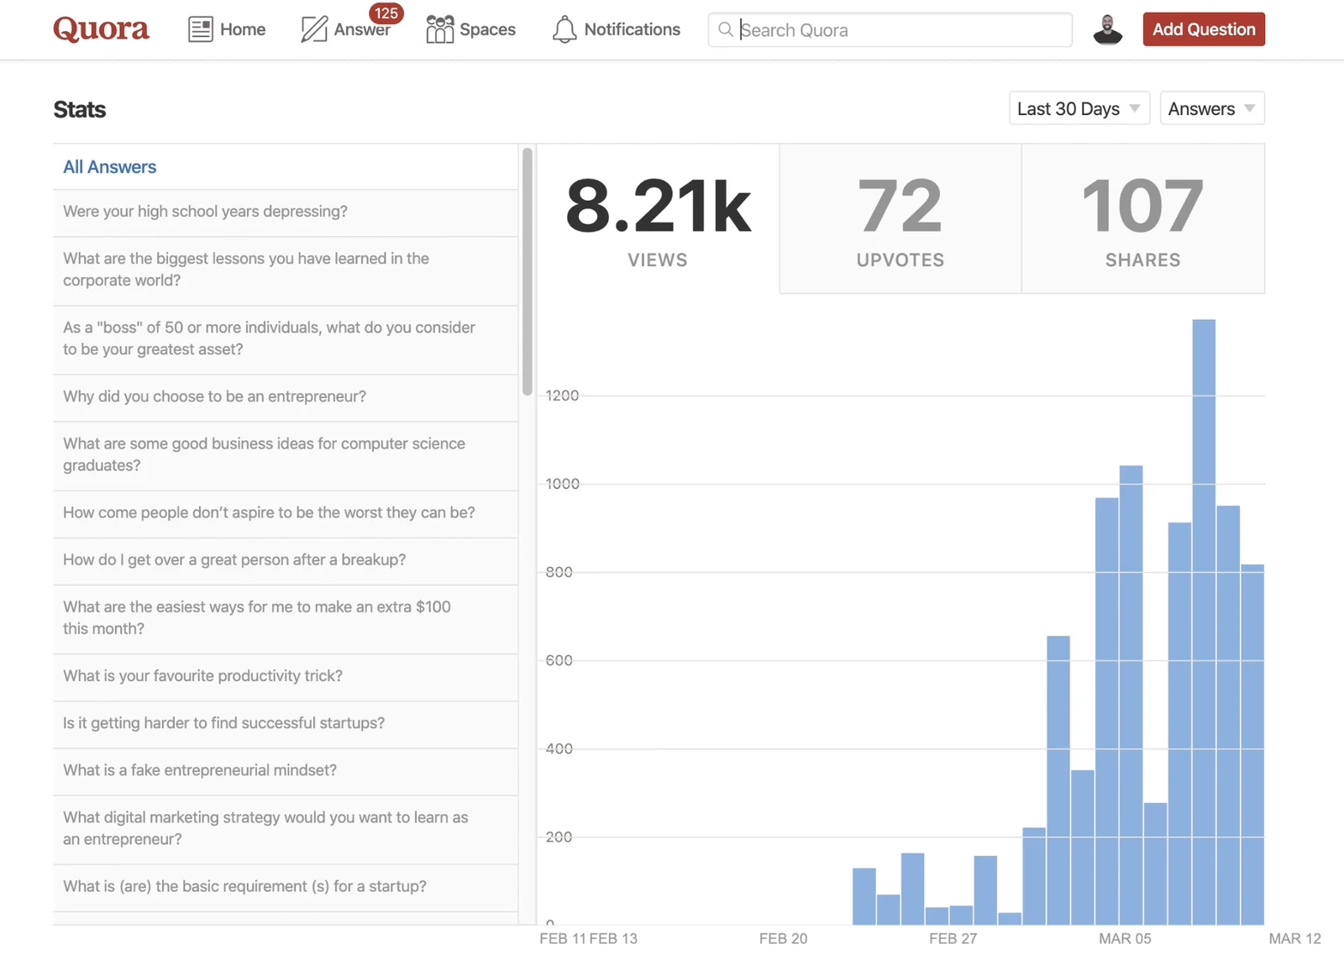
Task: Click the Quora logo
Action: point(101,29)
